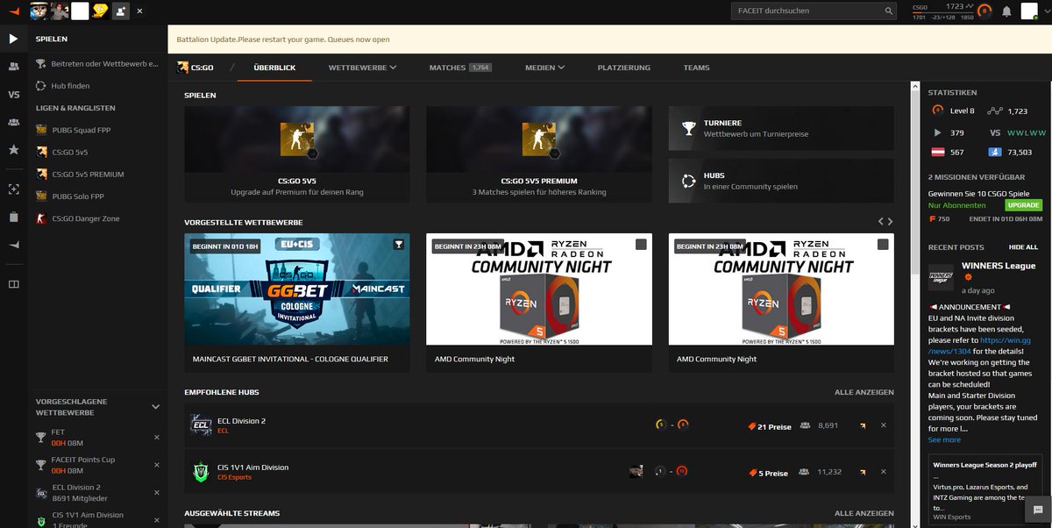Dismiss CIS 1V1 Aim Division recommended hub
This screenshot has width=1052, height=528.
click(x=883, y=472)
